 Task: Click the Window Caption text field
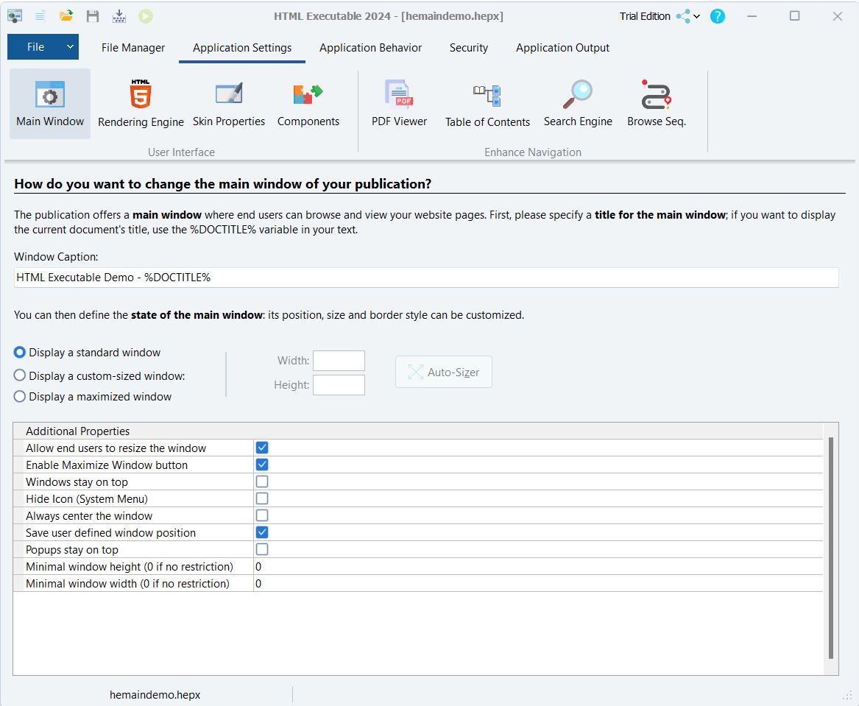click(425, 278)
